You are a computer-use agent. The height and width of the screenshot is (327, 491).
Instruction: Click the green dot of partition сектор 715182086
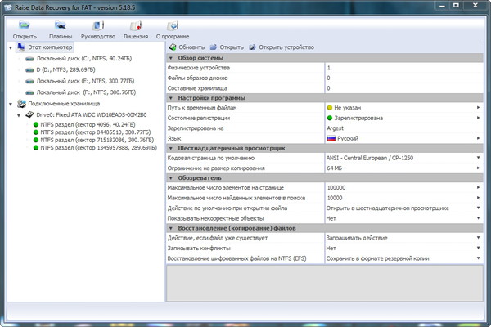click(36, 140)
